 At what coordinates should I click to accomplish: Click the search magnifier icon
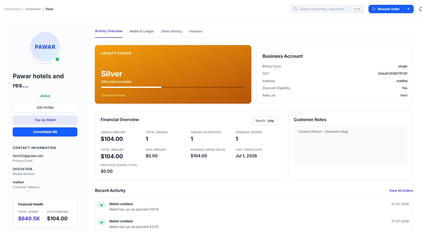point(295,9)
